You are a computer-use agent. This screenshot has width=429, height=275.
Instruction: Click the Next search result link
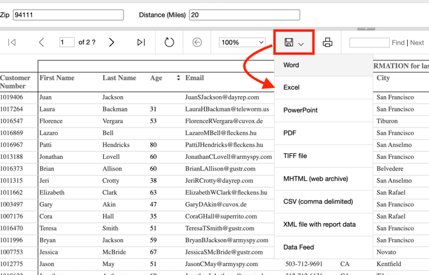417,43
